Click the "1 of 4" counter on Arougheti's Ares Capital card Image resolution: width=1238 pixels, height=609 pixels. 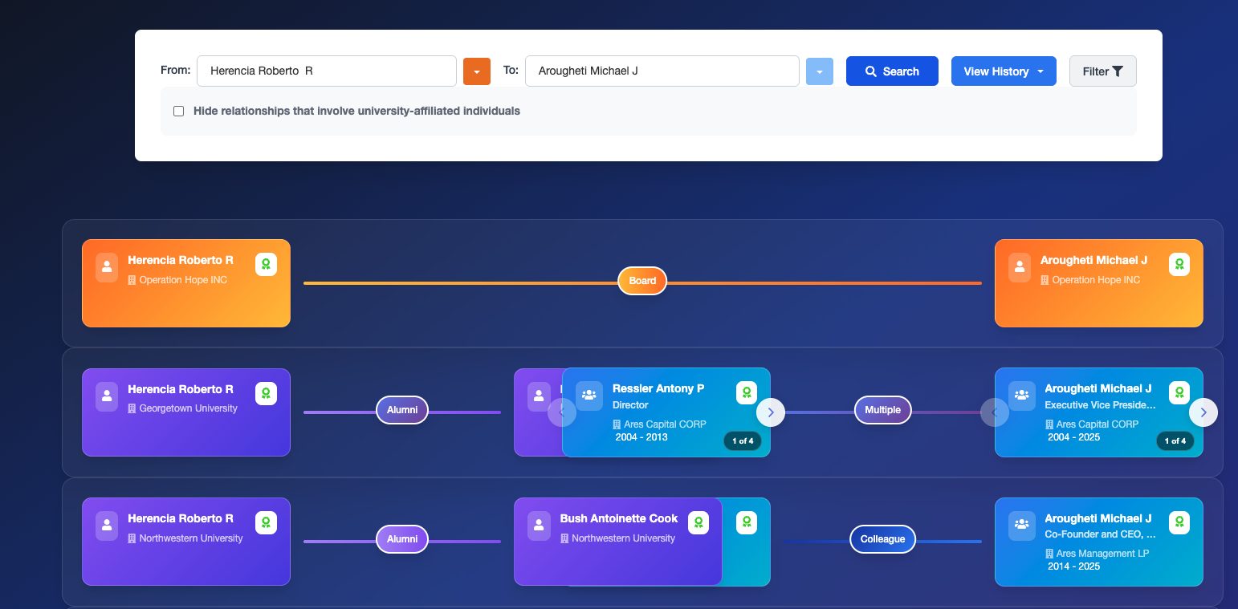pyautogui.click(x=1175, y=441)
